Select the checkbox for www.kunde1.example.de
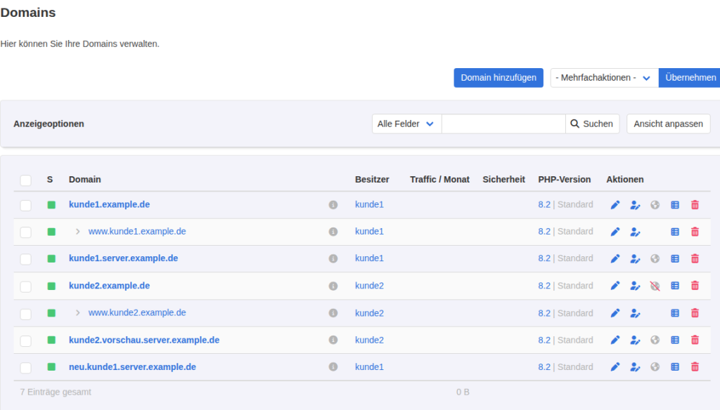This screenshot has width=720, height=410. click(26, 232)
